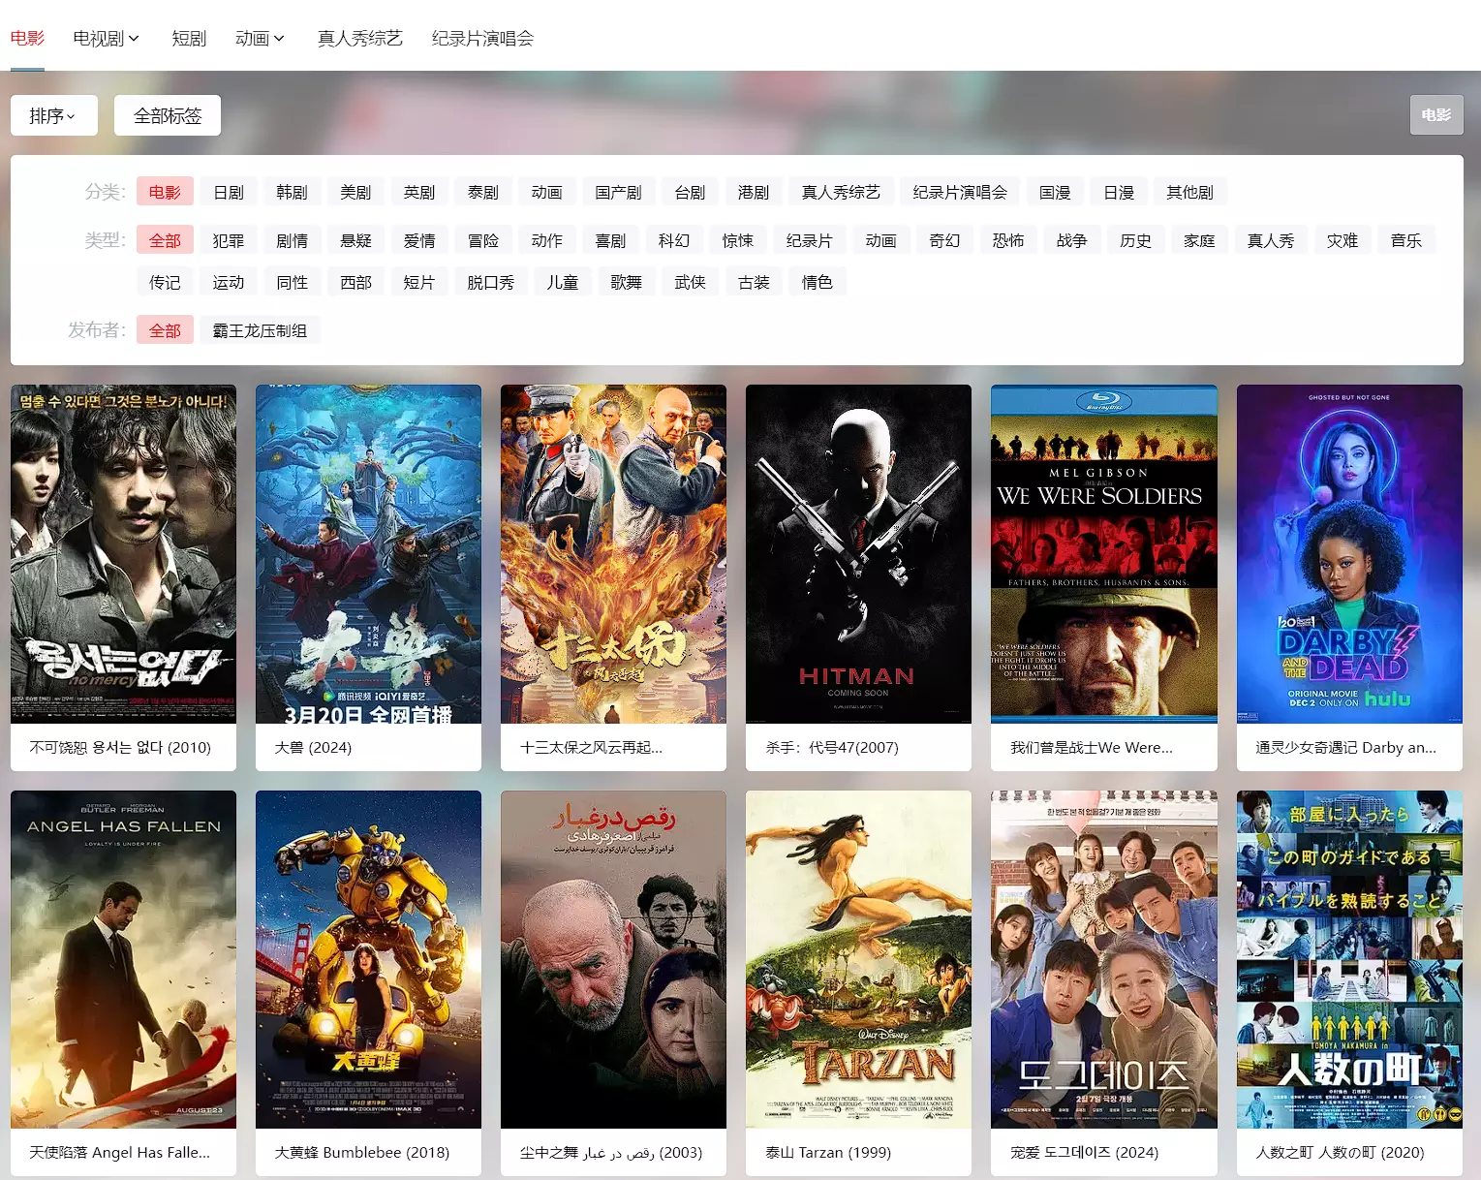Select the 韩剧 category filter
This screenshot has width=1481, height=1180.
[x=292, y=192]
